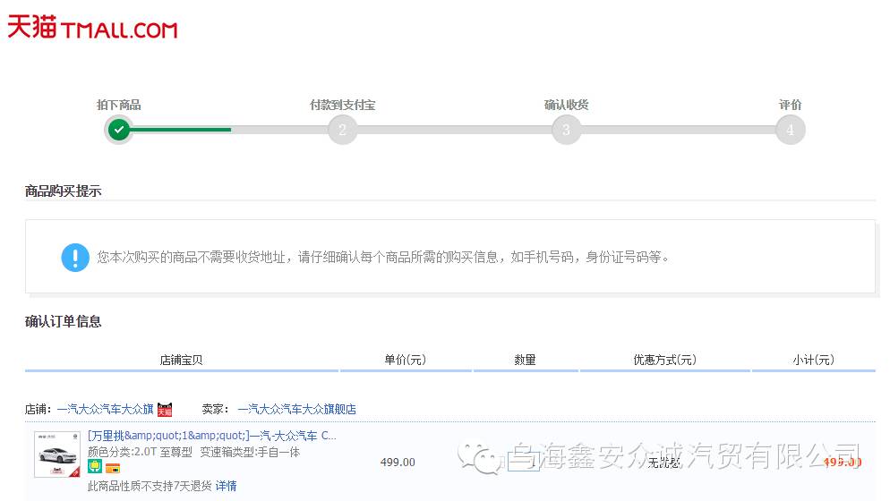
Task: Click the step 3 circle for 确认收货
Action: coord(566,130)
